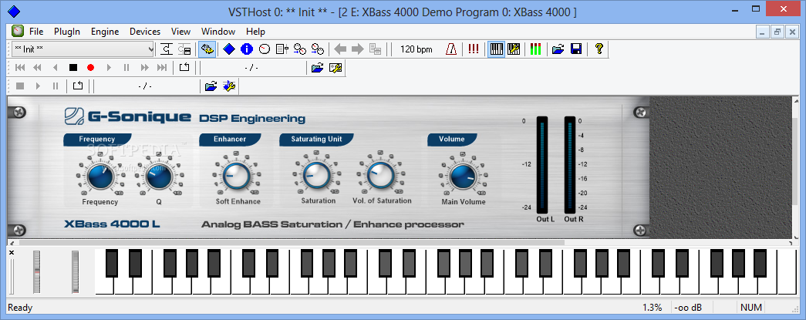Skip to start in the MIDI player toolbar

click(x=21, y=67)
